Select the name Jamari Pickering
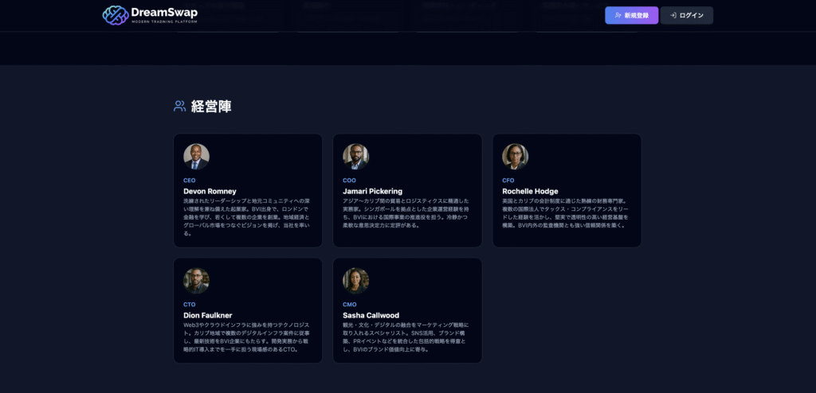Viewport: 816px width, 393px height. pos(373,191)
